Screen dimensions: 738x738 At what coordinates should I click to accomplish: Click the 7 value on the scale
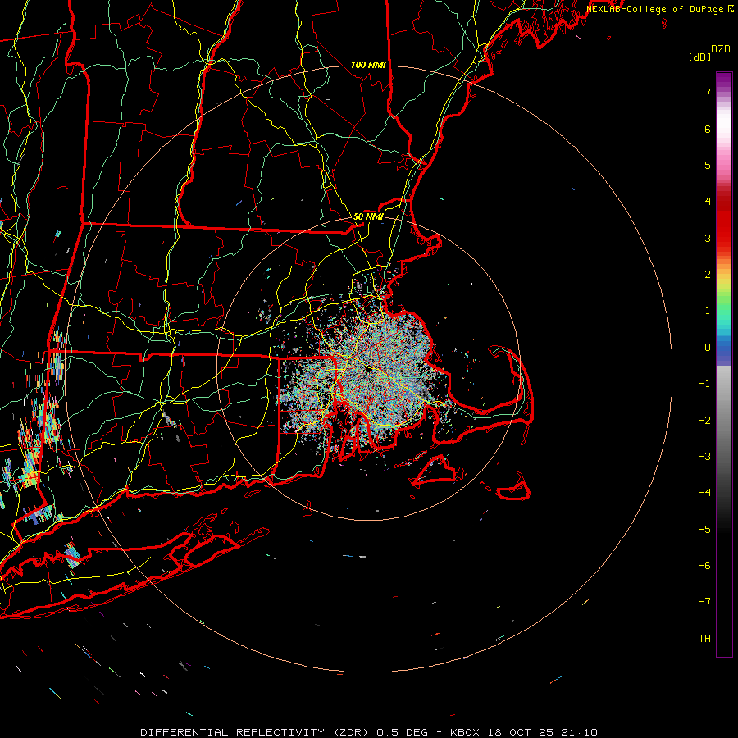[708, 92]
